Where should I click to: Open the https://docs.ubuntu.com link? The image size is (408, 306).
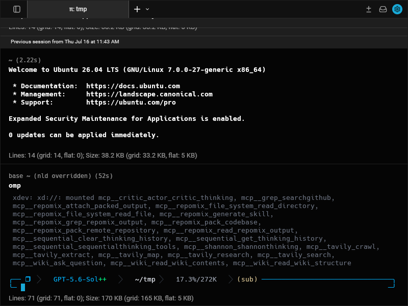point(133,86)
